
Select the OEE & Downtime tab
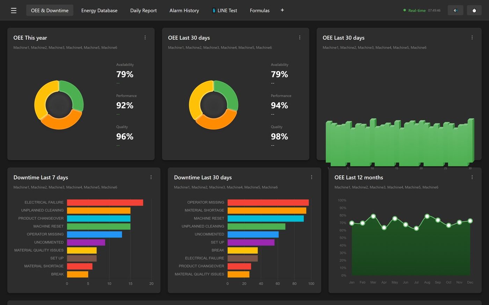(50, 10)
